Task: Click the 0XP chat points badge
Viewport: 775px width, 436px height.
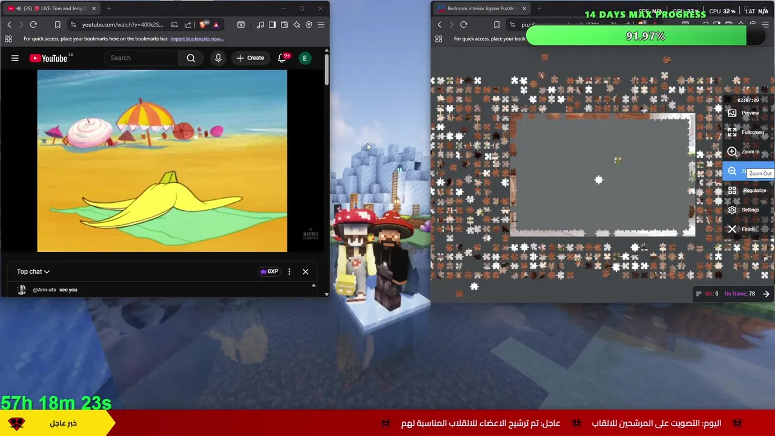Action: [x=269, y=271]
